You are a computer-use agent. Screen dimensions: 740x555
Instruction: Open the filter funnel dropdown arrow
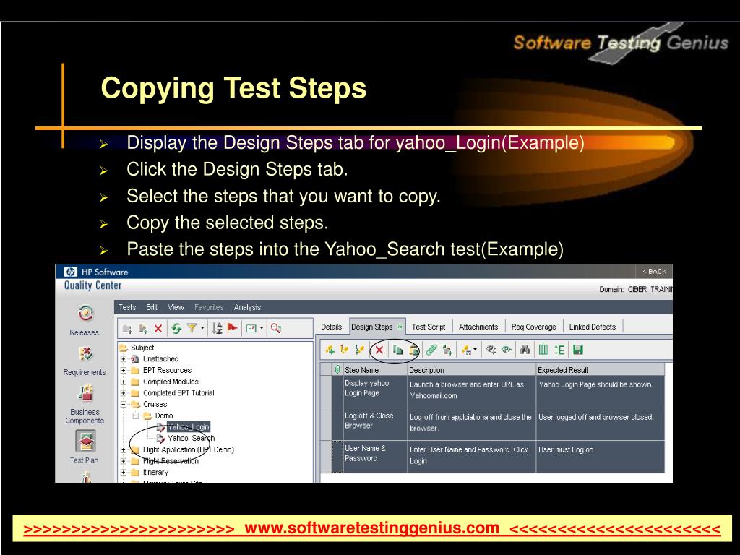[x=202, y=328]
